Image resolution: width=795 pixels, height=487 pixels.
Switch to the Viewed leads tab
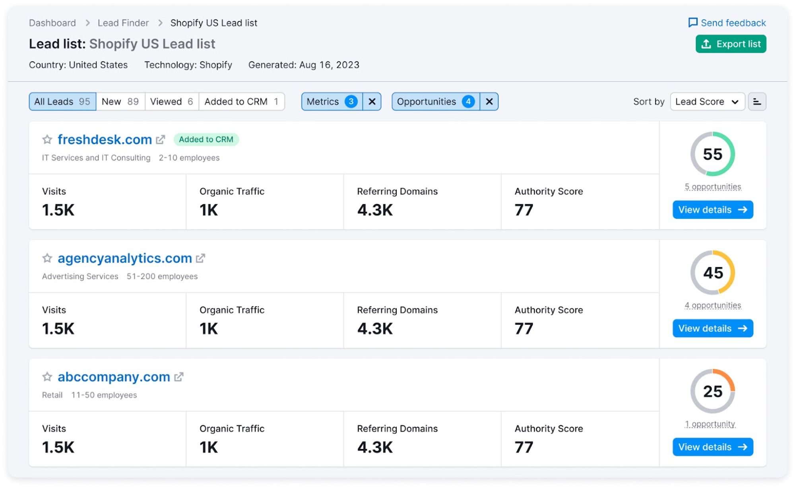[171, 102]
